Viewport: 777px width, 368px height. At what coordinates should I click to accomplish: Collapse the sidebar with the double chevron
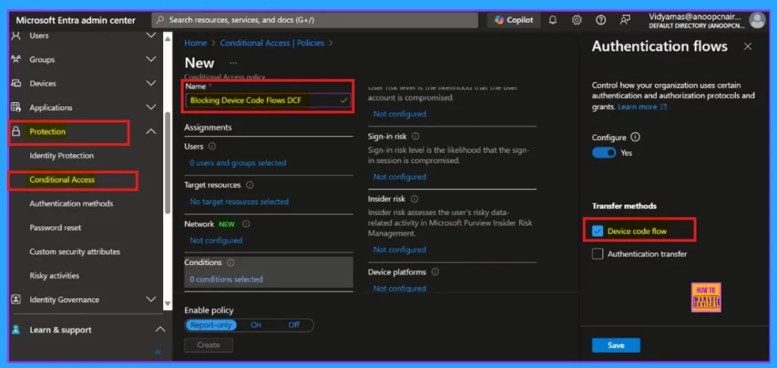point(158,352)
